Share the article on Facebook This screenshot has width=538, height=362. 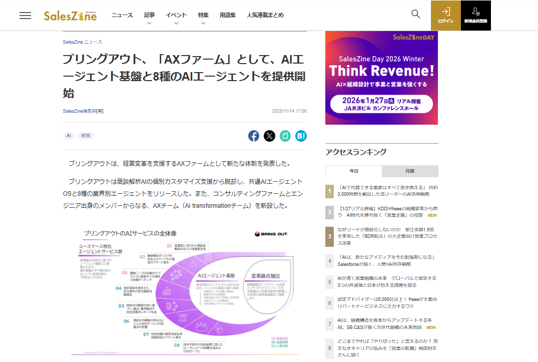[x=253, y=136]
